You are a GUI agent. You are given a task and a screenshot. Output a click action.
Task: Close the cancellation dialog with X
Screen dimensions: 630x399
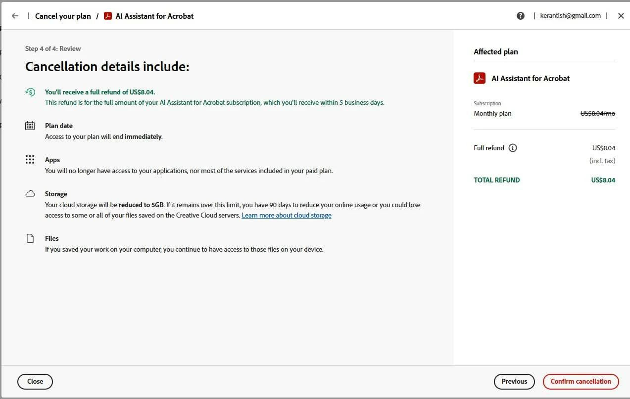pyautogui.click(x=621, y=16)
